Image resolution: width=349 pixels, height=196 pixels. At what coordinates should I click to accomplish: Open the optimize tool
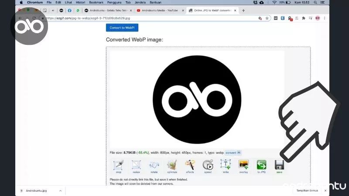click(172, 166)
